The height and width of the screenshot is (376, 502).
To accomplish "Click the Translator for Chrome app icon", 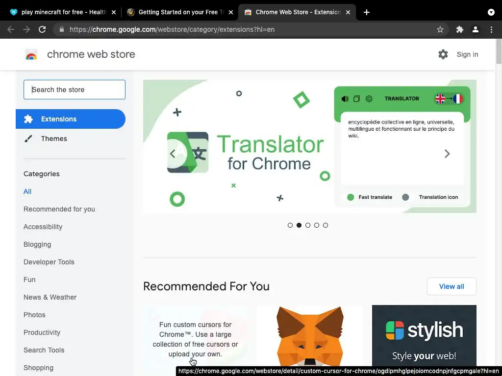I will point(188,153).
